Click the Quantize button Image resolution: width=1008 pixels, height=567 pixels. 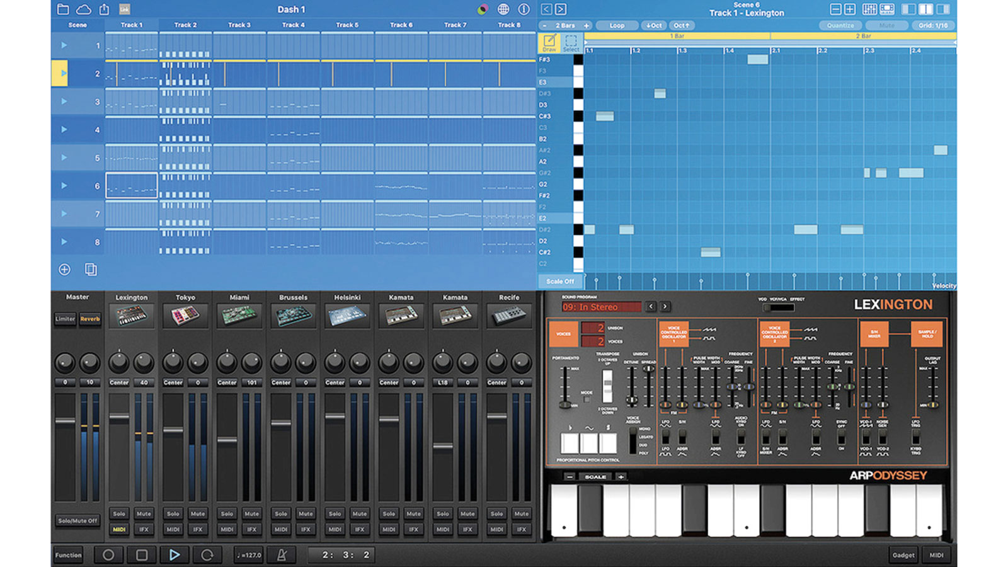pos(840,26)
